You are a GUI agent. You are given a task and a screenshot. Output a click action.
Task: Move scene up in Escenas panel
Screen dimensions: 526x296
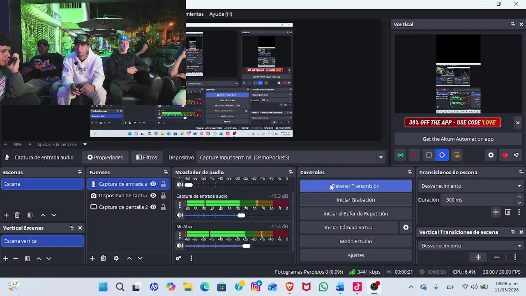click(43, 215)
